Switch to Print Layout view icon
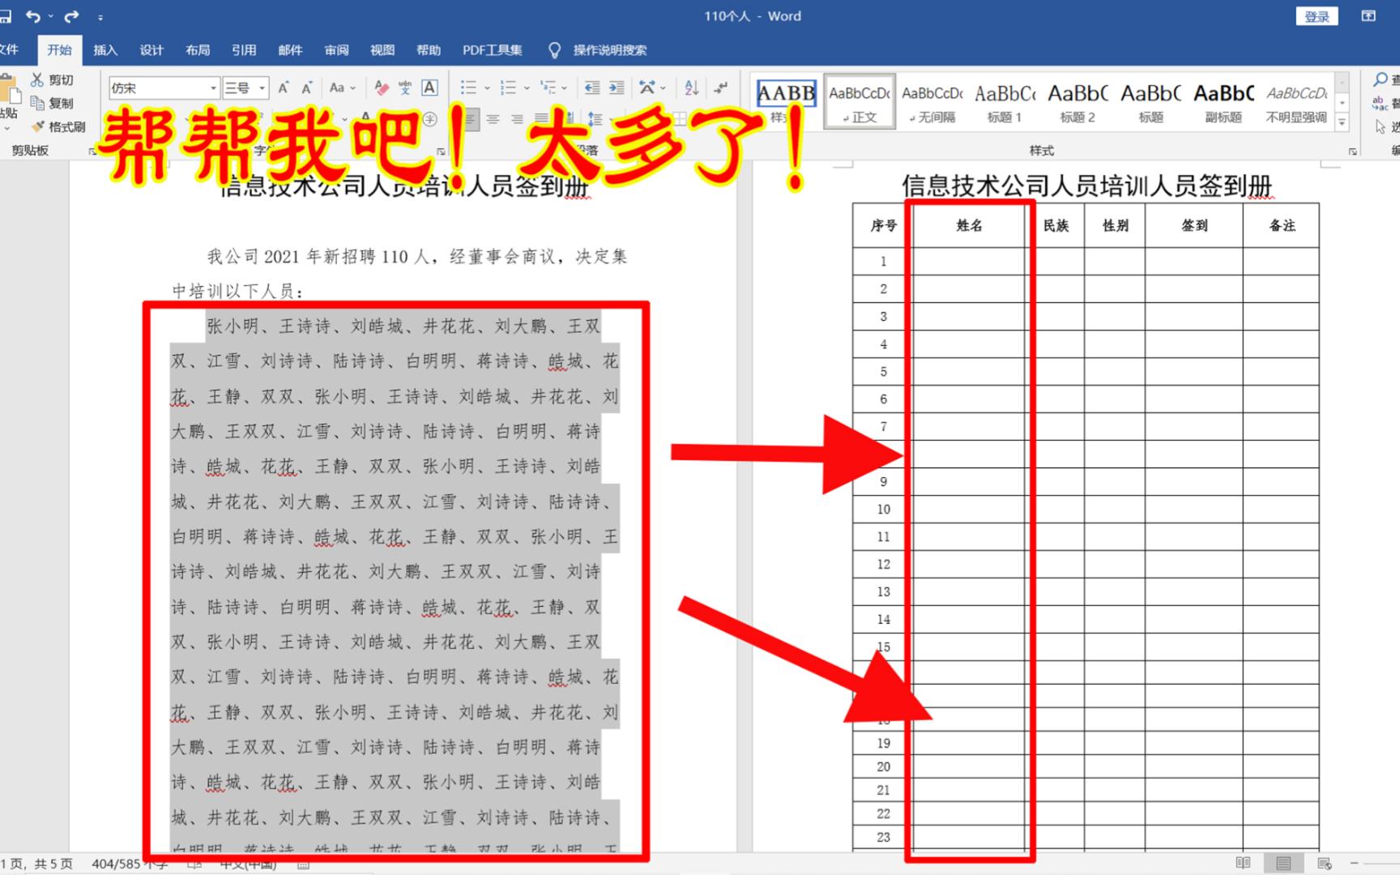The width and height of the screenshot is (1400, 875). coord(1283,863)
